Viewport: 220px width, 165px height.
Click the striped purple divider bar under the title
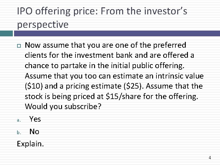[x=116, y=32]
